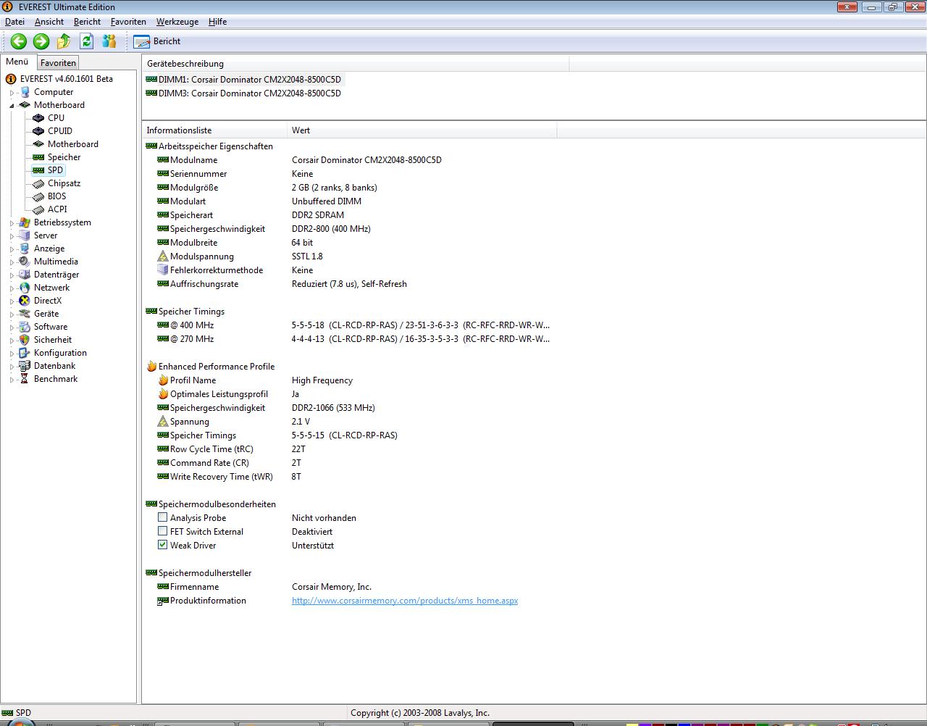Expand the Datenträger node arrow
Viewport: 927px width, 726px height.
[x=12, y=275]
